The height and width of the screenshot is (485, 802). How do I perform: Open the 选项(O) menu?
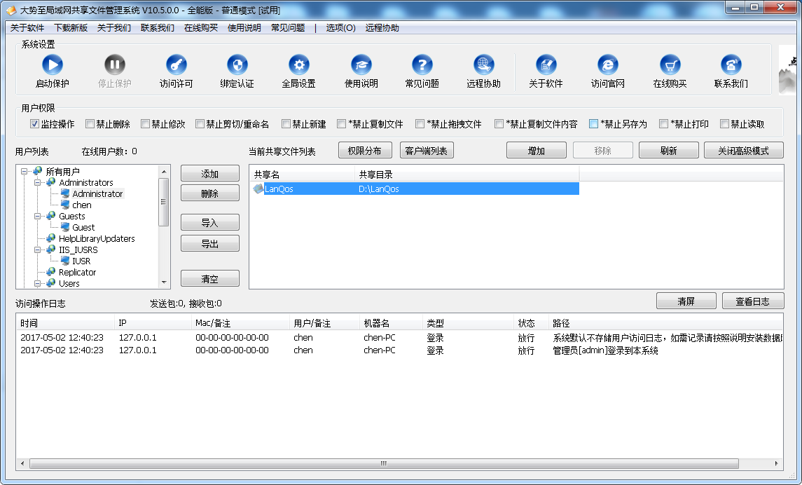pos(340,28)
